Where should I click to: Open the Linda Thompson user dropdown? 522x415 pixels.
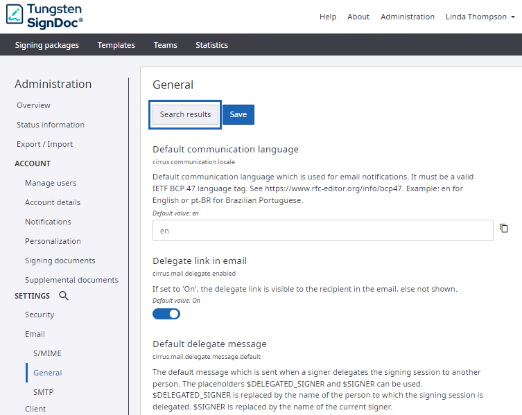coord(480,17)
